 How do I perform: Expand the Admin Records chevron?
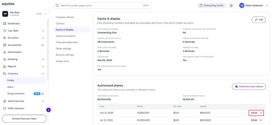[43, 101]
